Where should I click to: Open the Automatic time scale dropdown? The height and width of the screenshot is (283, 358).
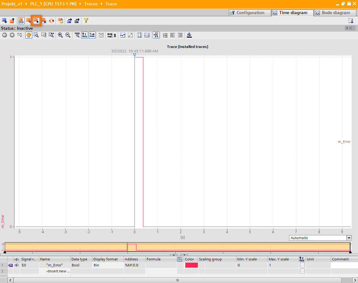point(348,238)
